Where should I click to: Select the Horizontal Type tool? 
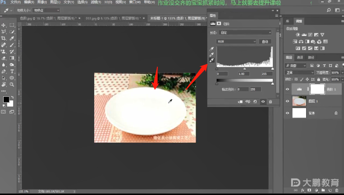[12, 71]
